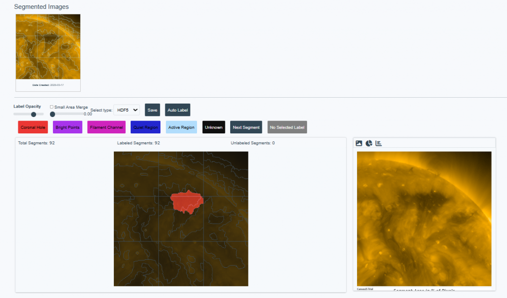
Task: Go to the Next Segment
Action: pos(246,127)
